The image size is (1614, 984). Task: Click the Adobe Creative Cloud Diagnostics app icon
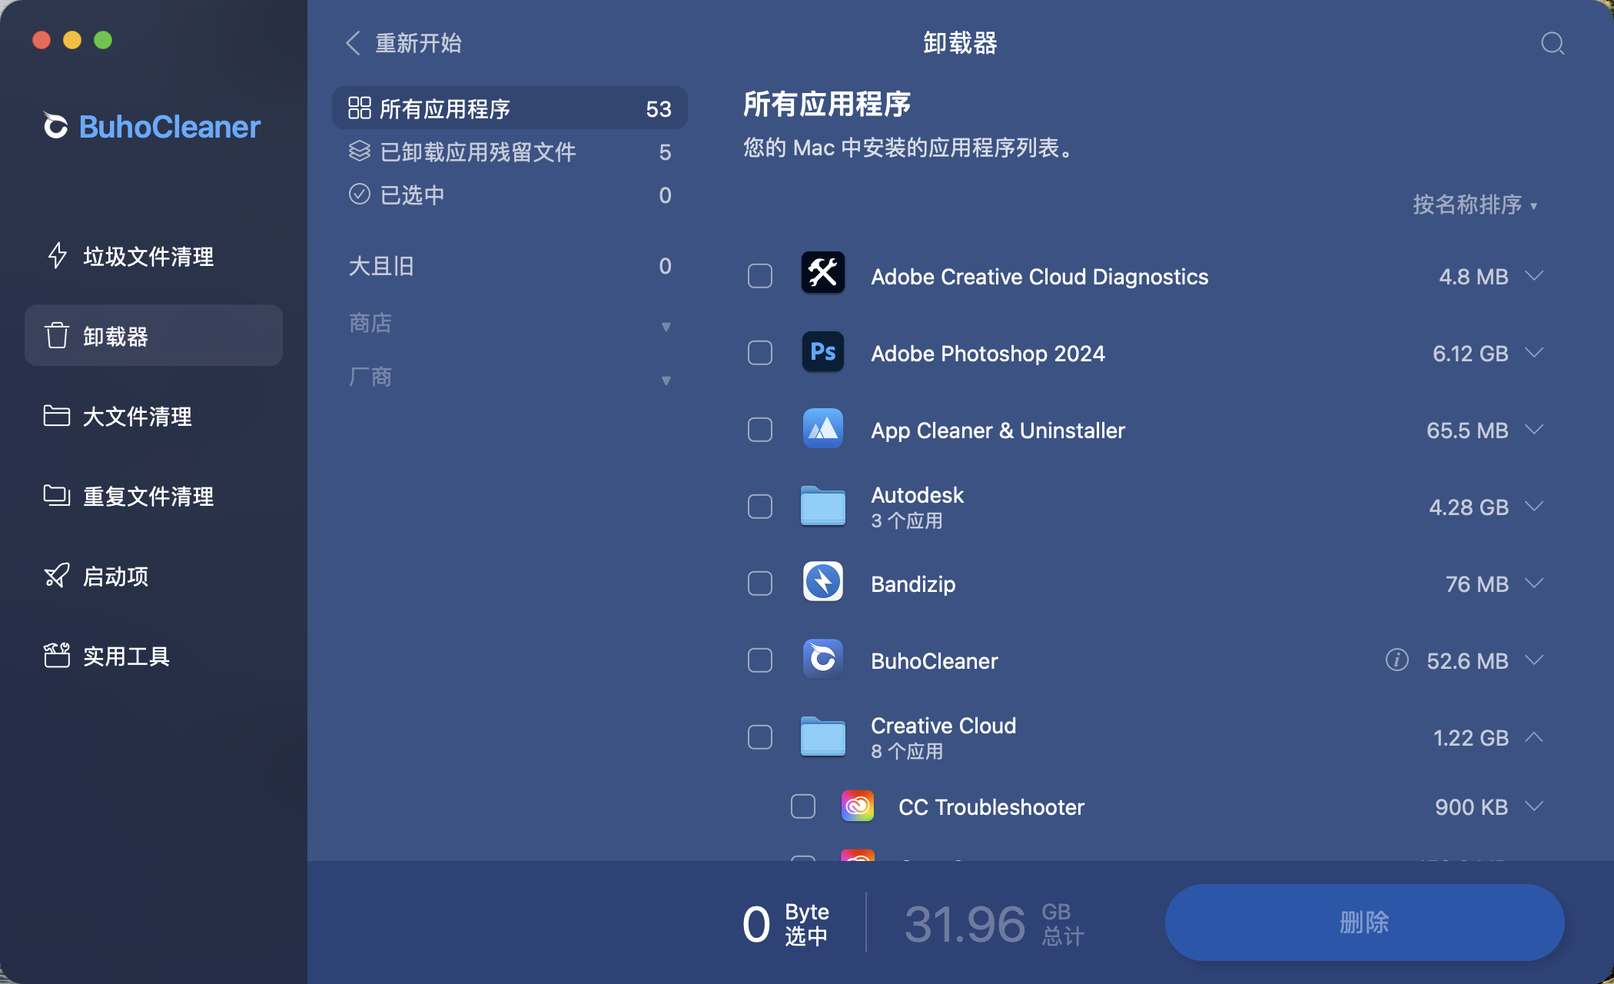(x=823, y=274)
